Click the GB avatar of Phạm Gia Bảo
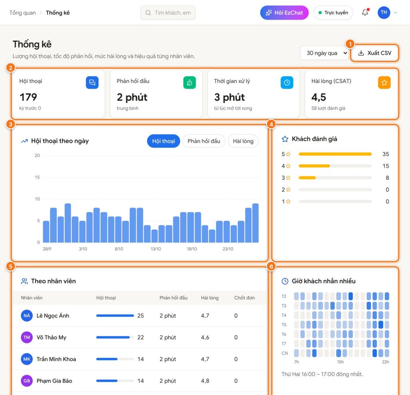 click(27, 381)
